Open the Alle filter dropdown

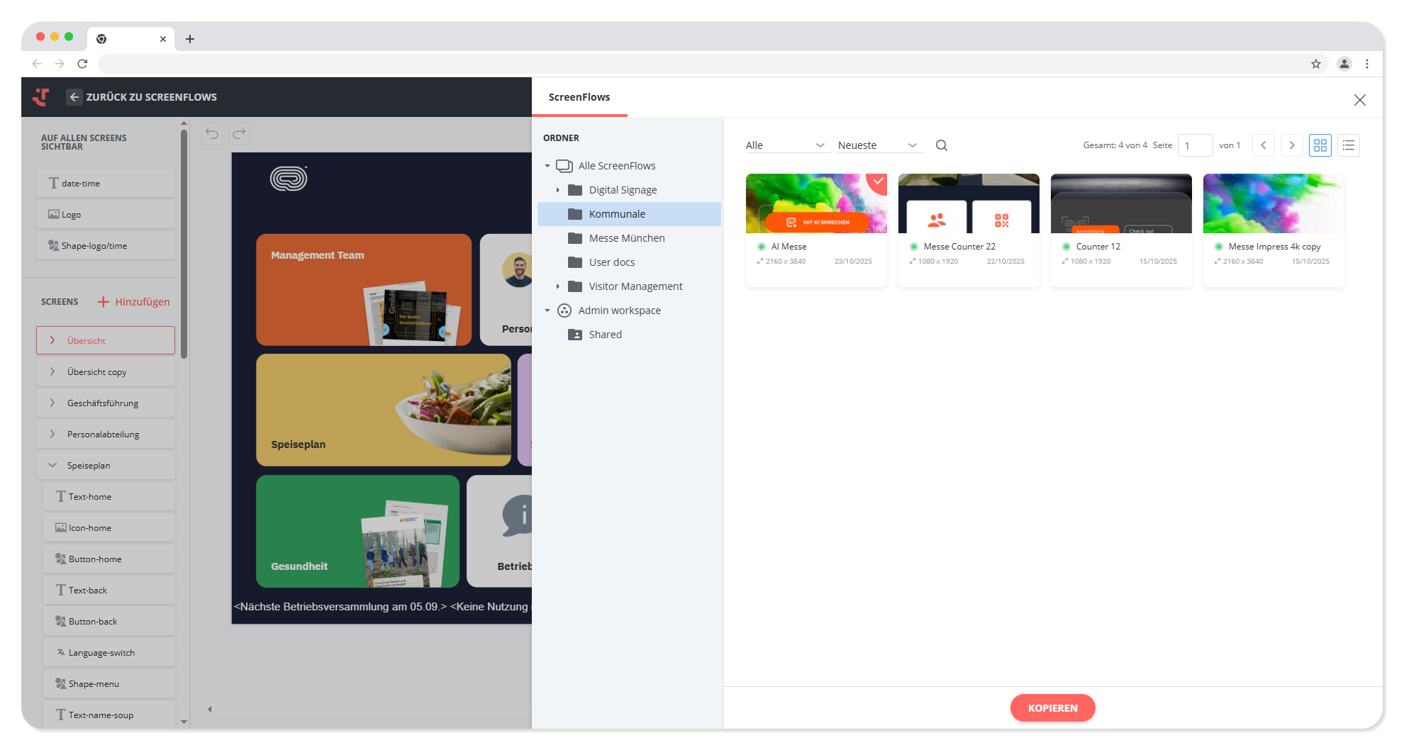[x=785, y=145]
